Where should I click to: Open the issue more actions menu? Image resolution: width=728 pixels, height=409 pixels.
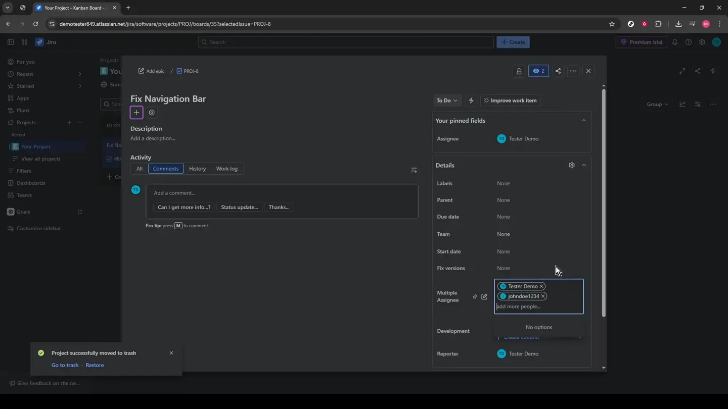tap(573, 71)
